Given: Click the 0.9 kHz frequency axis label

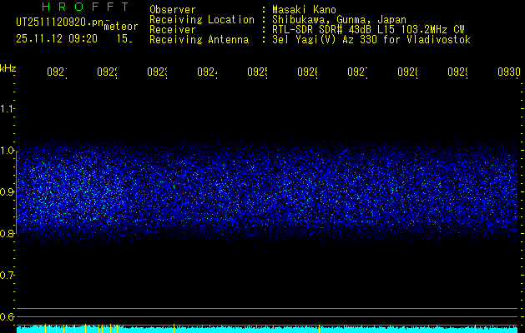Looking at the screenshot, I should 7,192.
